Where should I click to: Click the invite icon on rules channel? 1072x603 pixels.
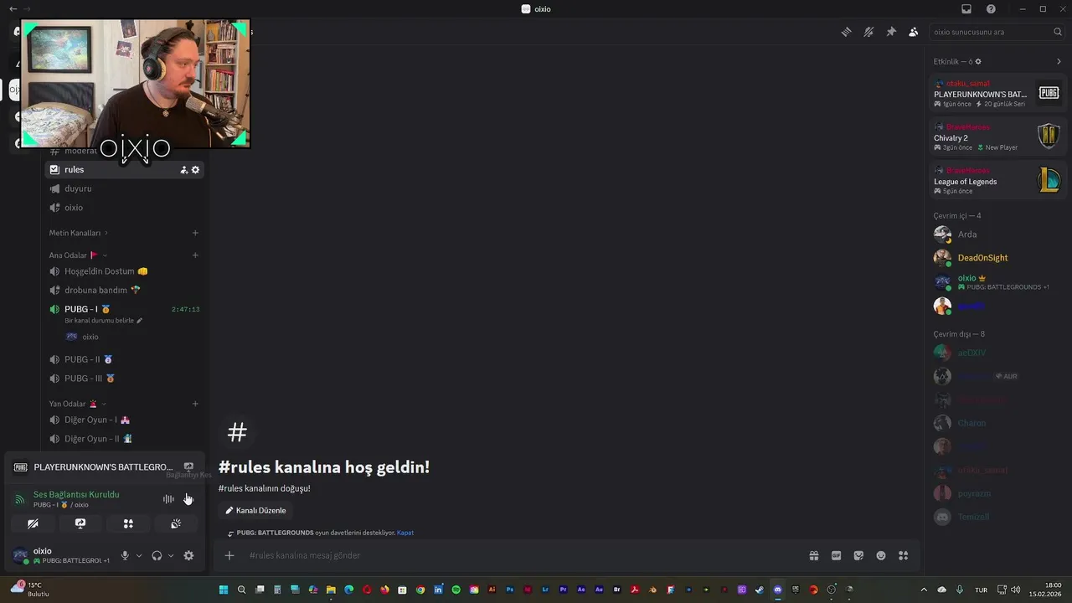(x=183, y=170)
